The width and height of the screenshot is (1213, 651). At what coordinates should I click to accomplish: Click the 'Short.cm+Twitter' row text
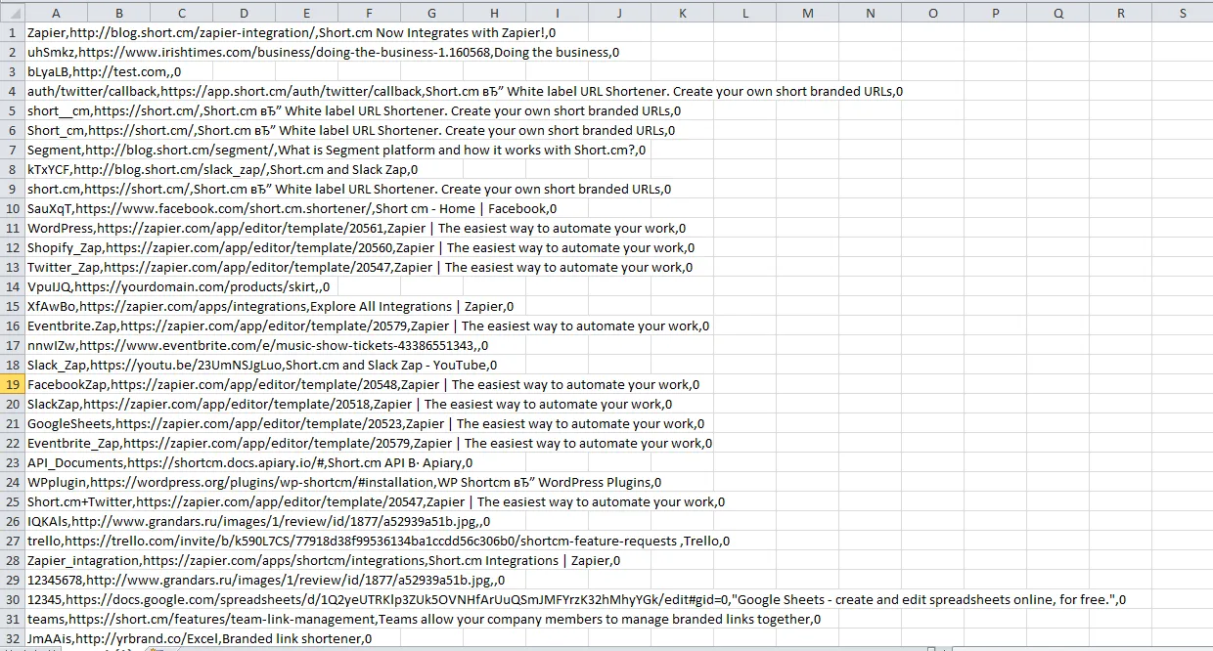pyautogui.click(x=377, y=501)
